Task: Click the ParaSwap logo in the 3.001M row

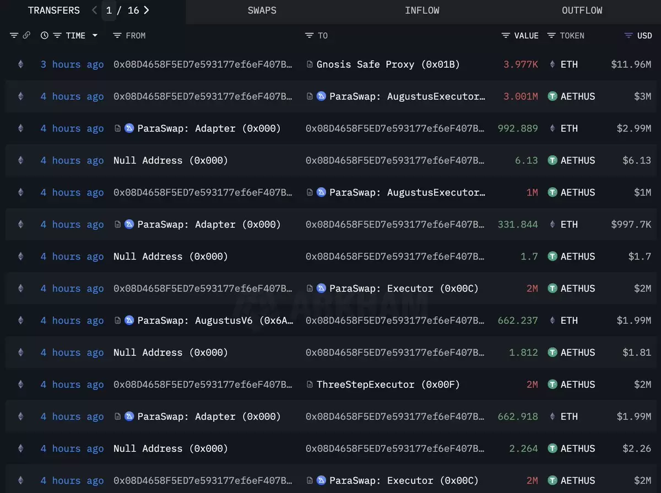Action: click(x=322, y=96)
